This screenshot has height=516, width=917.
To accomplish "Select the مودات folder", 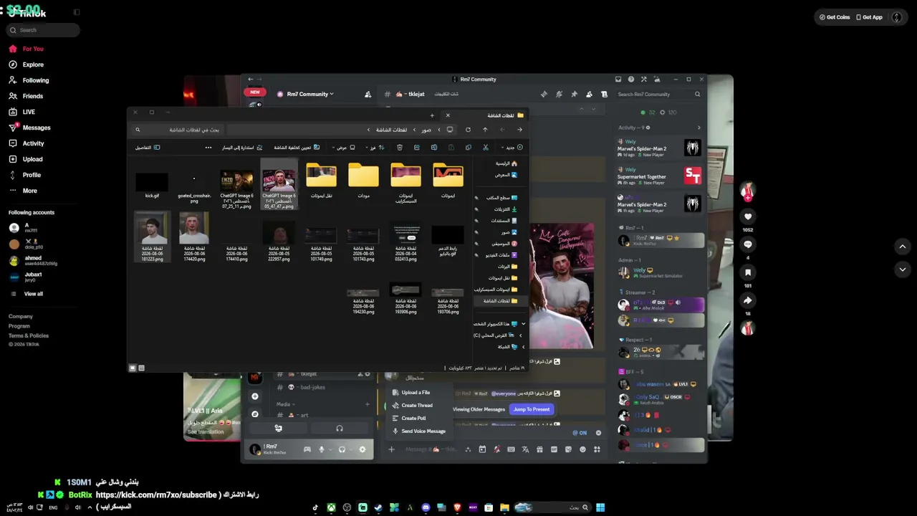I will [x=363, y=181].
